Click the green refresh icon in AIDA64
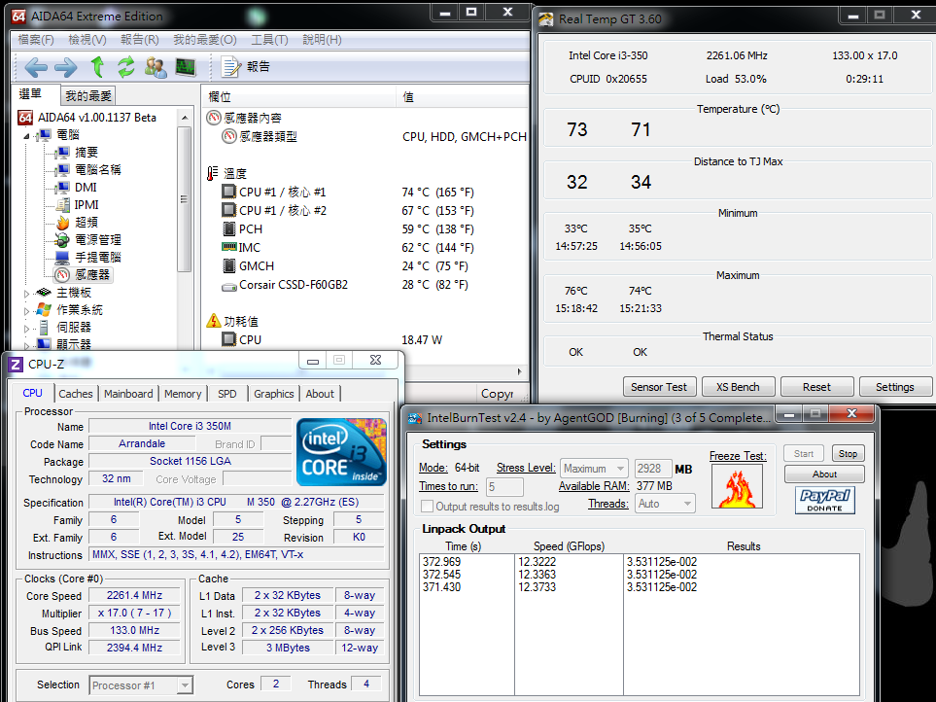The height and width of the screenshot is (702, 936). pos(125,67)
